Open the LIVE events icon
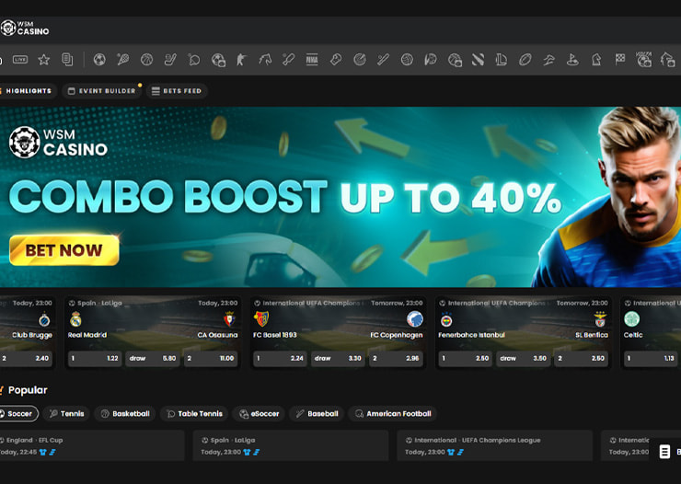Viewport: 681px width, 484px height. tap(20, 60)
